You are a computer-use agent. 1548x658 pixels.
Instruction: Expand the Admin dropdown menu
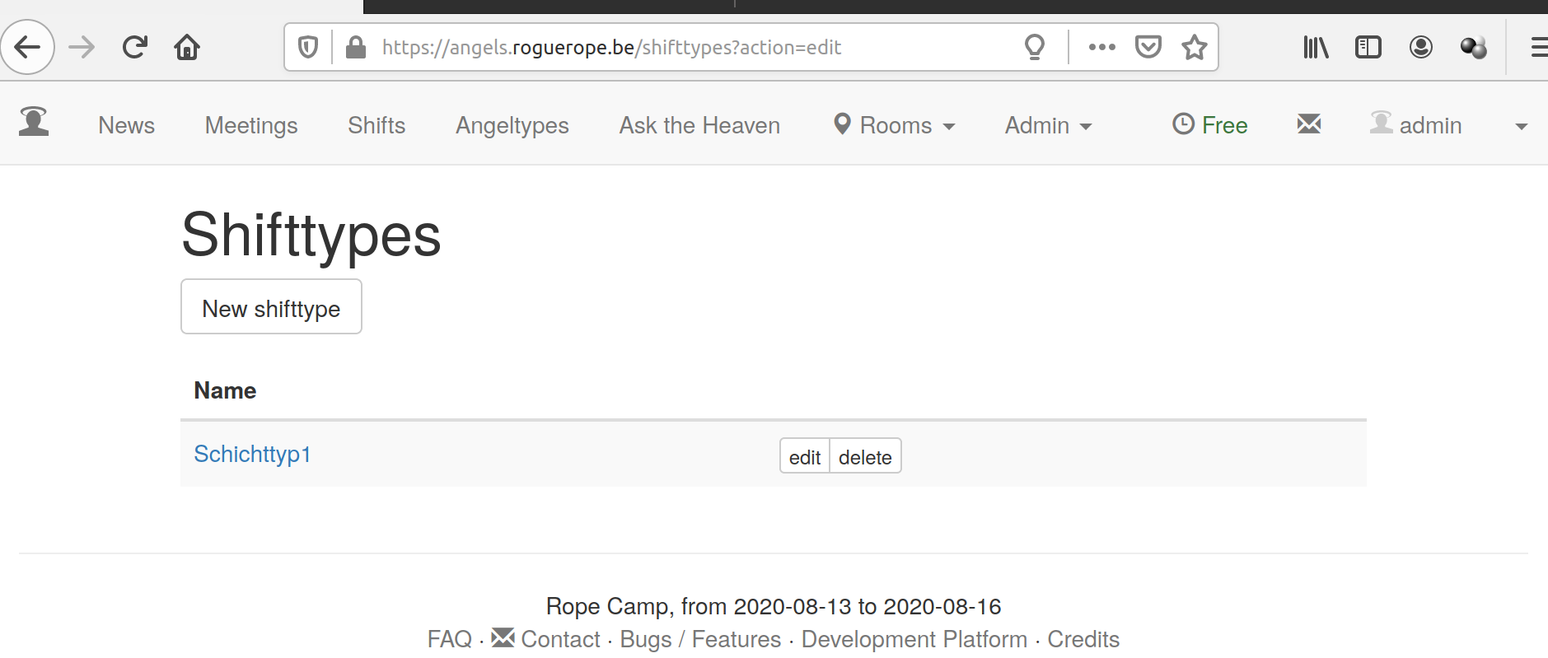click(1048, 125)
